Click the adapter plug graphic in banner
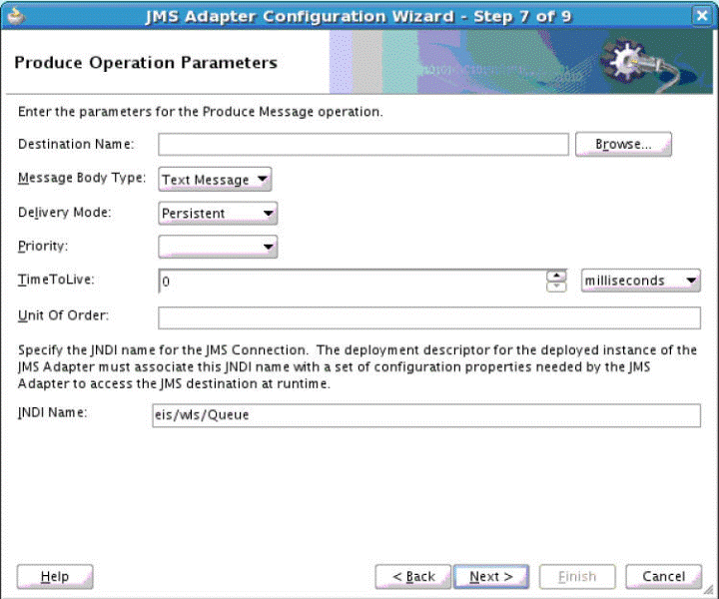This screenshot has width=719, height=599. [642, 64]
